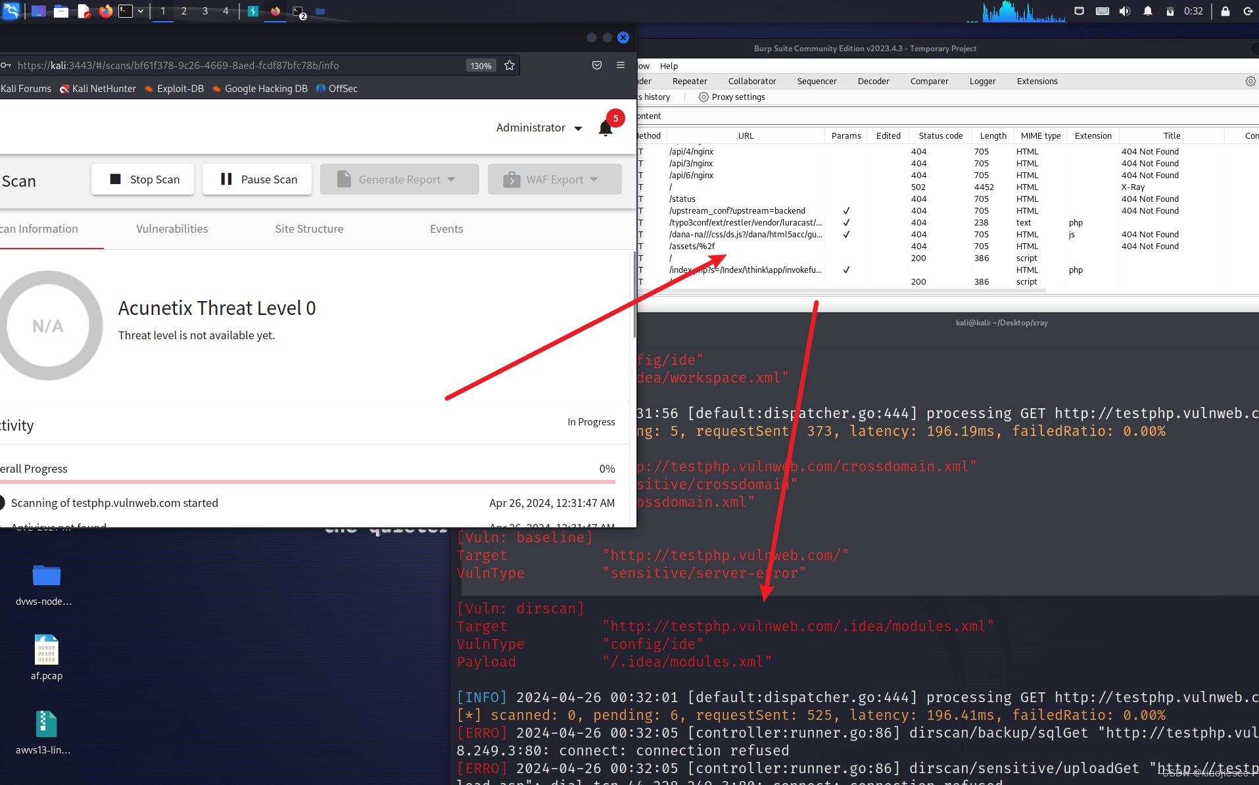The width and height of the screenshot is (1259, 785).
Task: Reset the 130% zoom level badge
Action: (481, 66)
